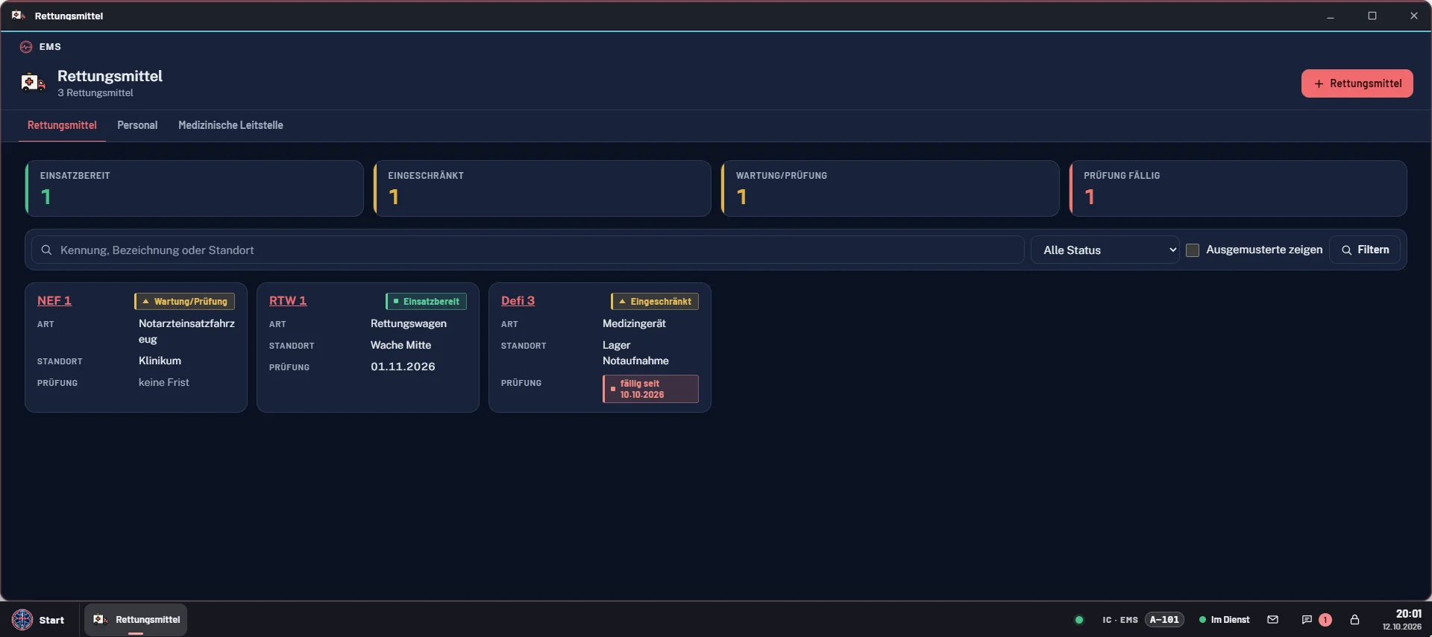Image resolution: width=1432 pixels, height=637 pixels.
Task: Click the Einsatzbereit status badge on RTW 1
Action: click(426, 302)
